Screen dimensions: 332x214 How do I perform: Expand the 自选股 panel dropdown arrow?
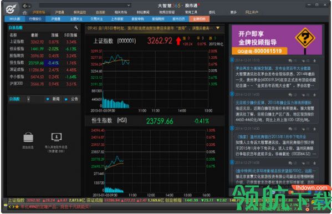pos(29,99)
